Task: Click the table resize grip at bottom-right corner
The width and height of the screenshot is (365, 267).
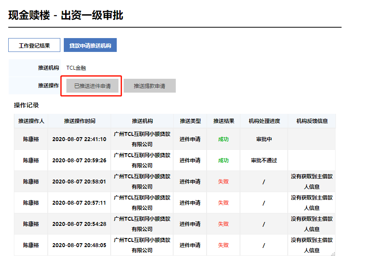Action: [x=333, y=254]
